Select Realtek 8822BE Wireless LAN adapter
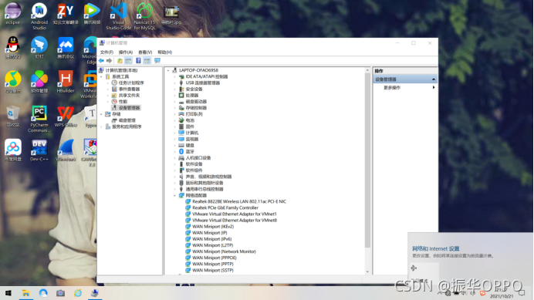The width and height of the screenshot is (534, 300). click(x=239, y=201)
